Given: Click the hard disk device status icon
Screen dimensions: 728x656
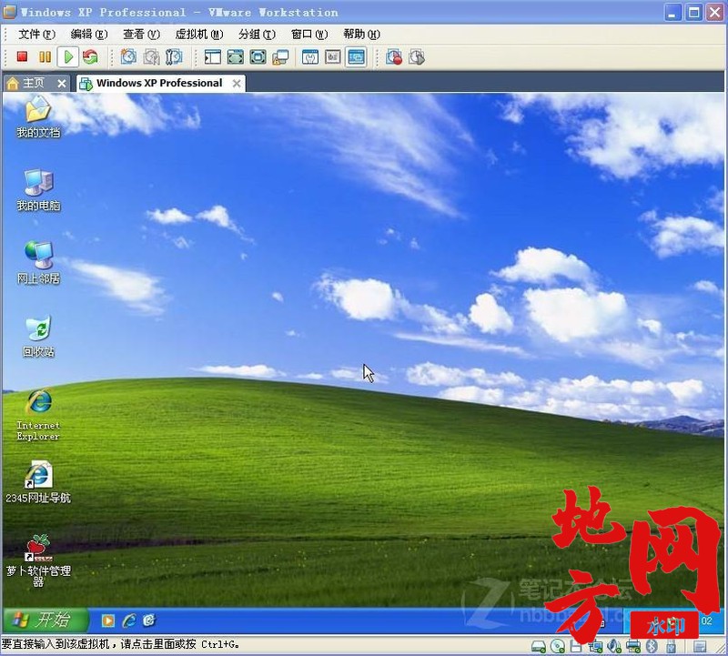Looking at the screenshot, I should click(x=539, y=646).
